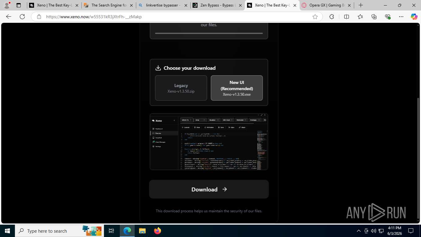Image resolution: width=421 pixels, height=237 pixels.
Task: Open Firefox from the taskbar
Action: (157, 231)
